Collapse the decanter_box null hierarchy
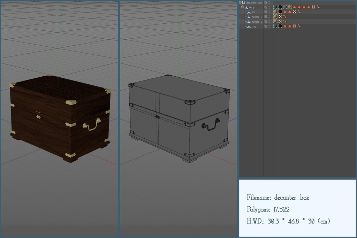 click(x=240, y=2)
